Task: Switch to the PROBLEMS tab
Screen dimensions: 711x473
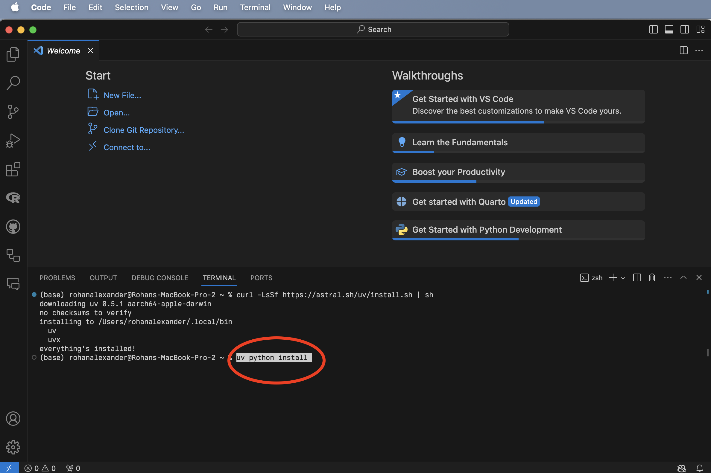Action: 57,278
